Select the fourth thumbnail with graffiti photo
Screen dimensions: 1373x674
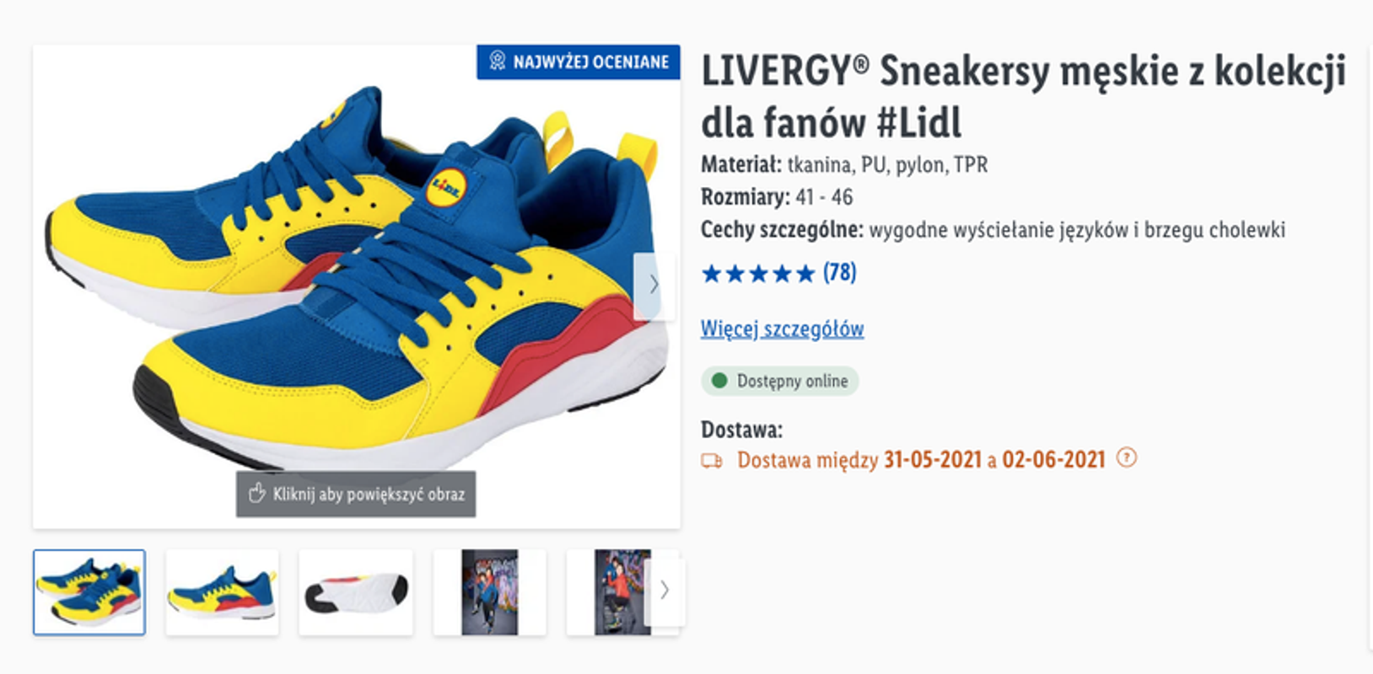[x=490, y=592]
